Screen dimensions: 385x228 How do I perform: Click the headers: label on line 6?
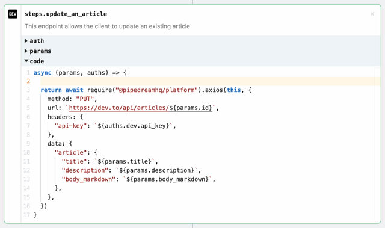pyautogui.click(x=61, y=117)
